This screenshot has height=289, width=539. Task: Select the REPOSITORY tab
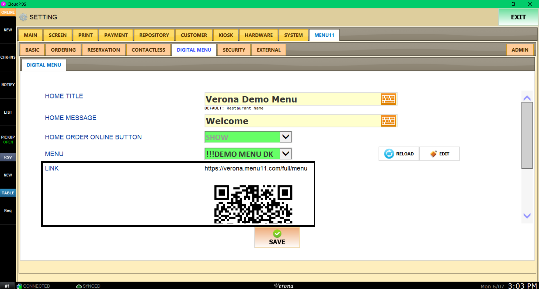(154, 35)
